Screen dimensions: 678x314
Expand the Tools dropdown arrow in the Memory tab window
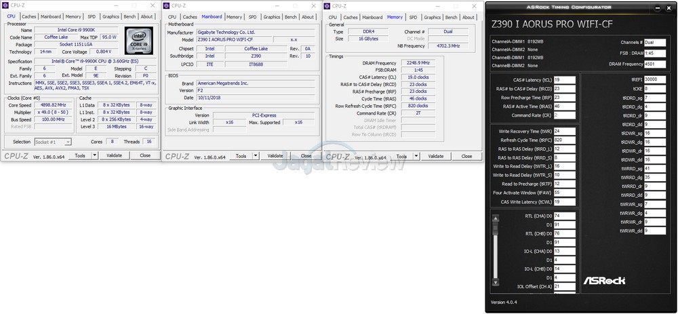416,155
